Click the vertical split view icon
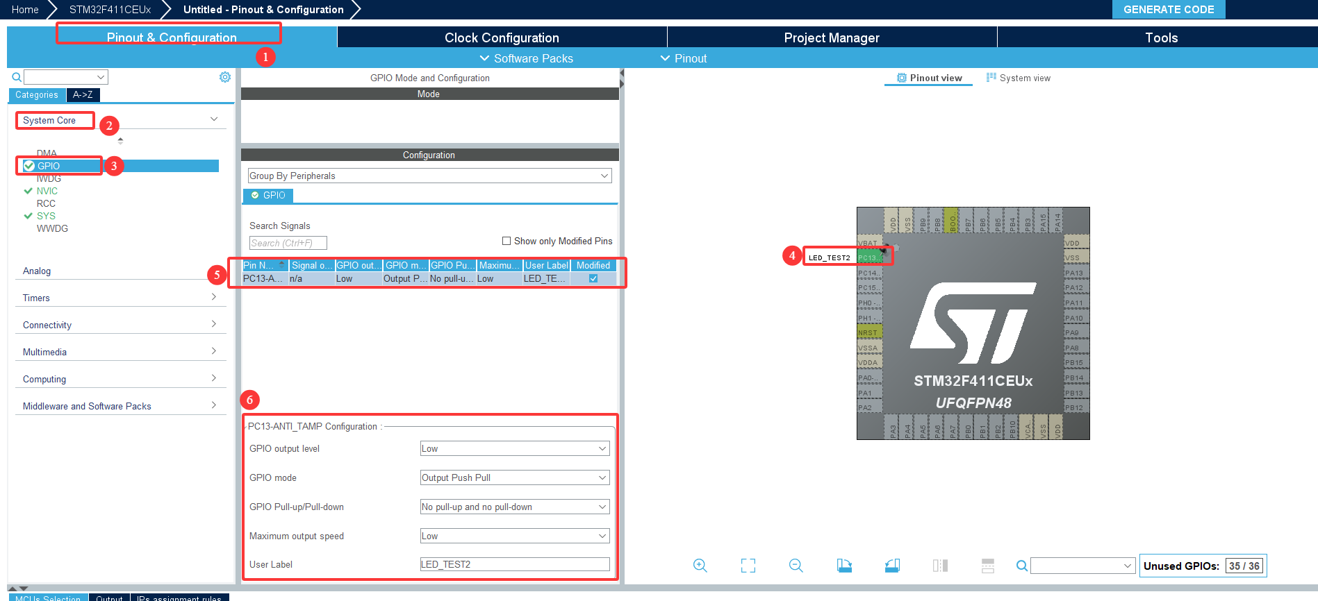This screenshot has width=1318, height=601. click(x=940, y=566)
